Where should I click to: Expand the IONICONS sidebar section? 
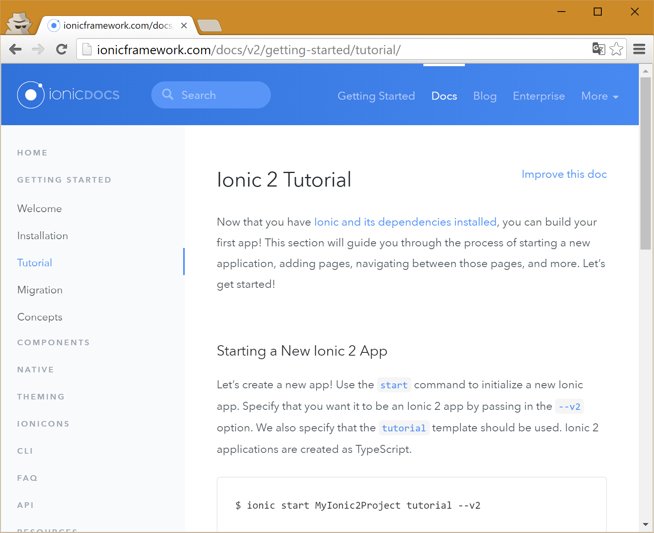[43, 424]
